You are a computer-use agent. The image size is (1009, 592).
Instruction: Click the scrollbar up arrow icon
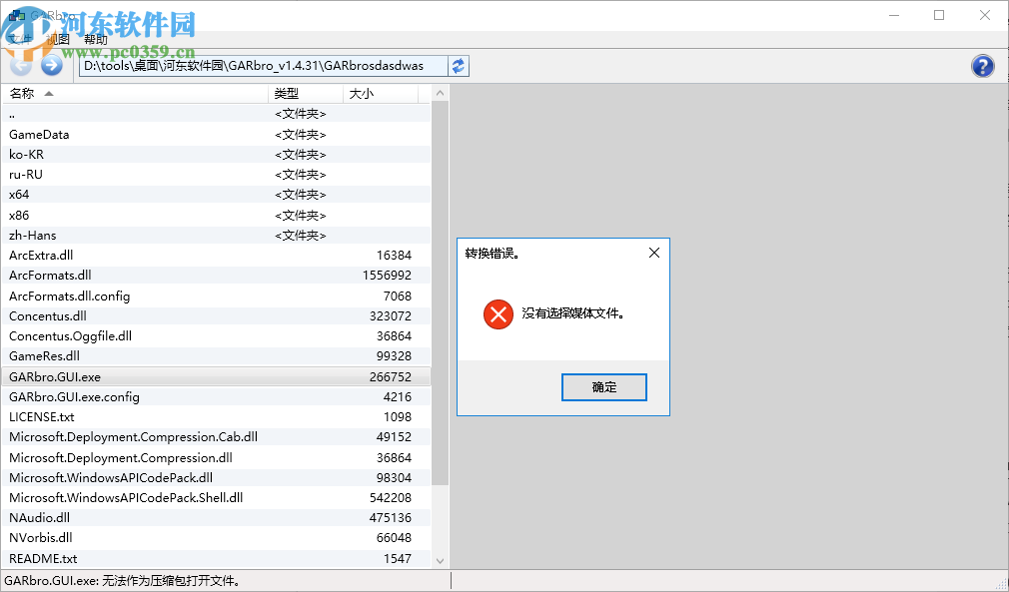(440, 91)
